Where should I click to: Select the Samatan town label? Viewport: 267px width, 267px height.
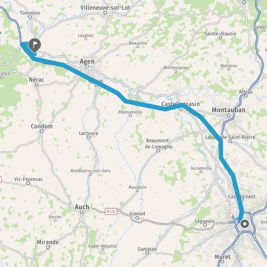[x=147, y=249]
